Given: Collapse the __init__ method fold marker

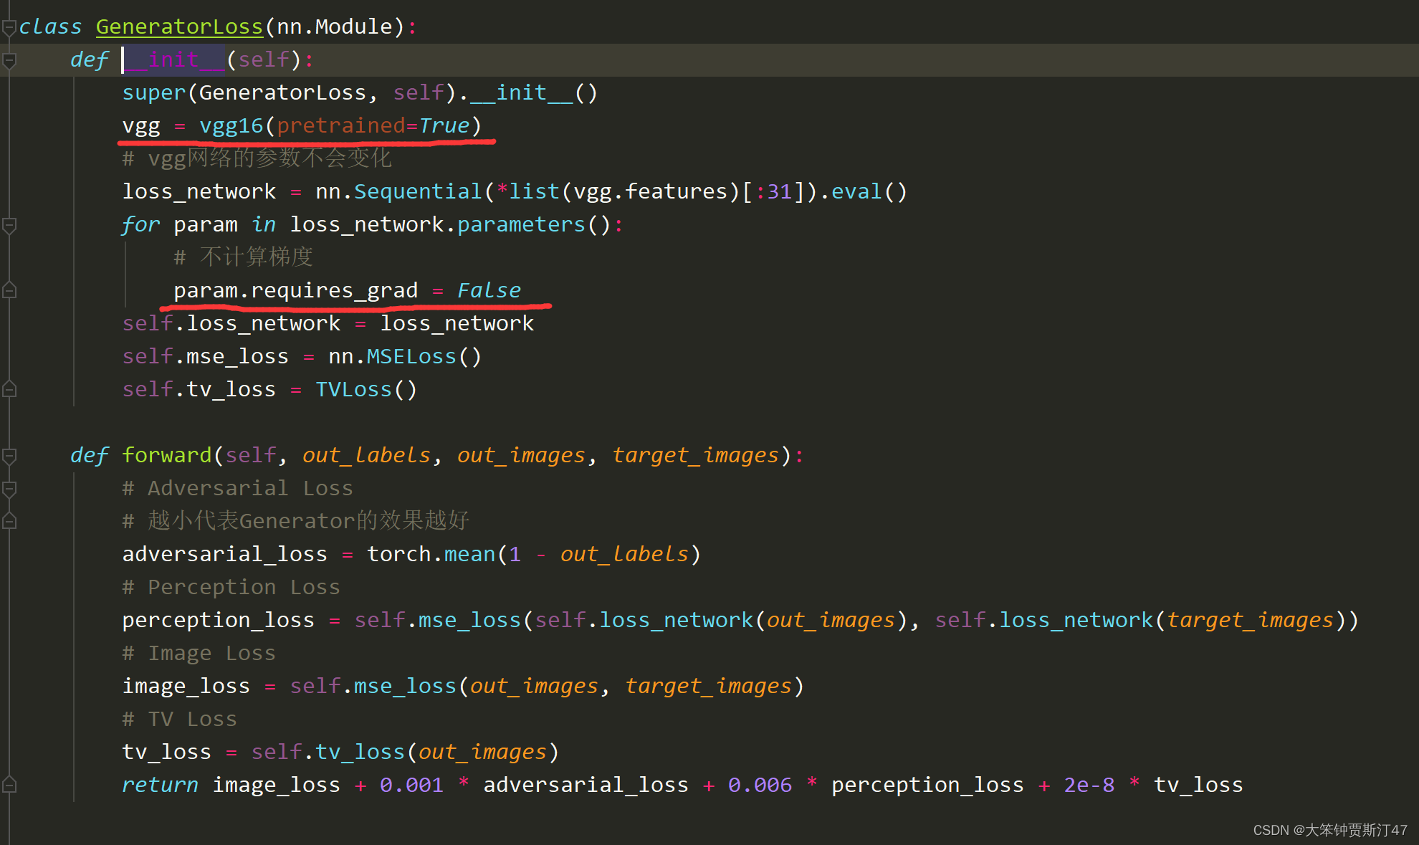Looking at the screenshot, I should click(x=9, y=61).
